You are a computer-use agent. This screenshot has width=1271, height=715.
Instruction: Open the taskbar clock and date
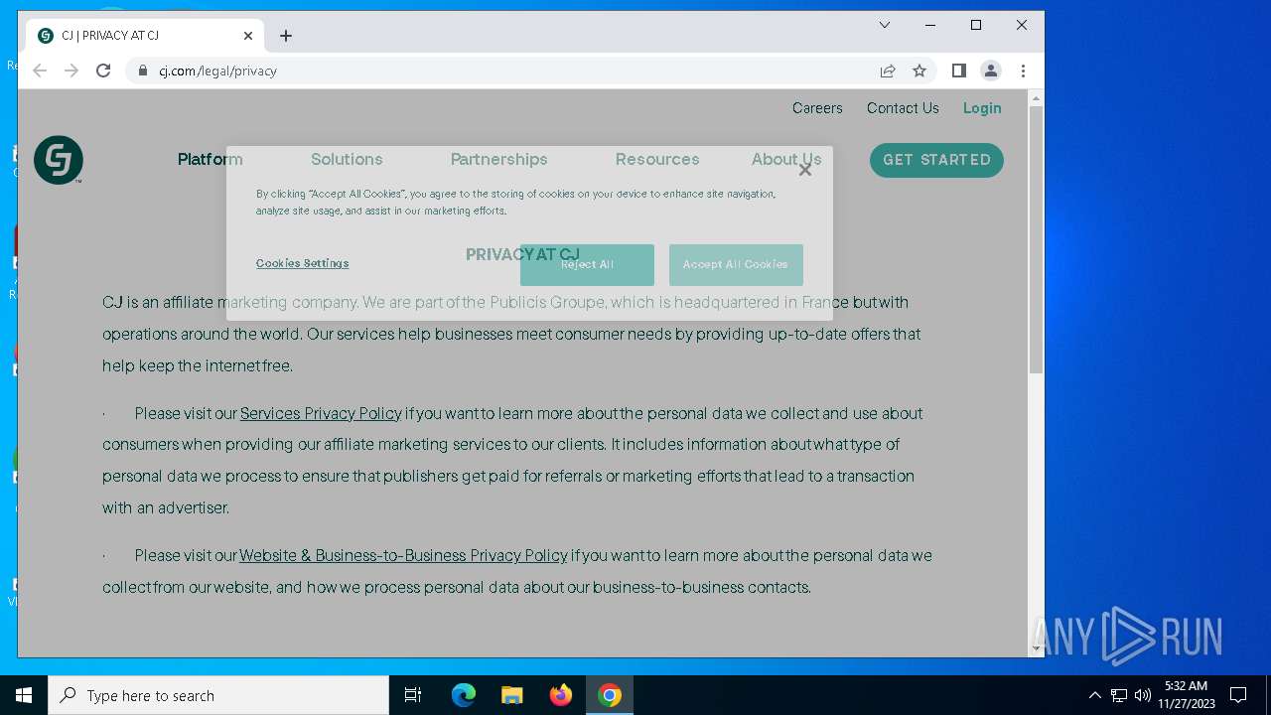tap(1186, 695)
